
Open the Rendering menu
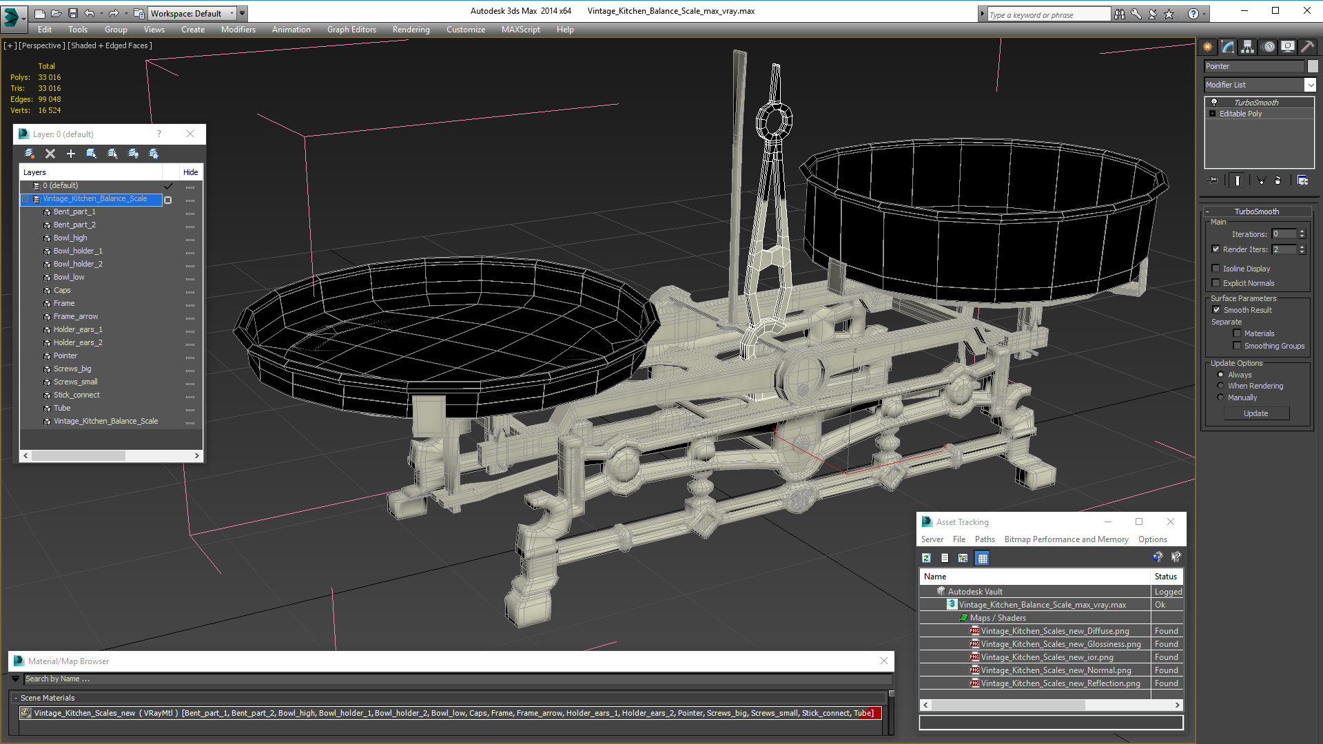click(x=411, y=30)
